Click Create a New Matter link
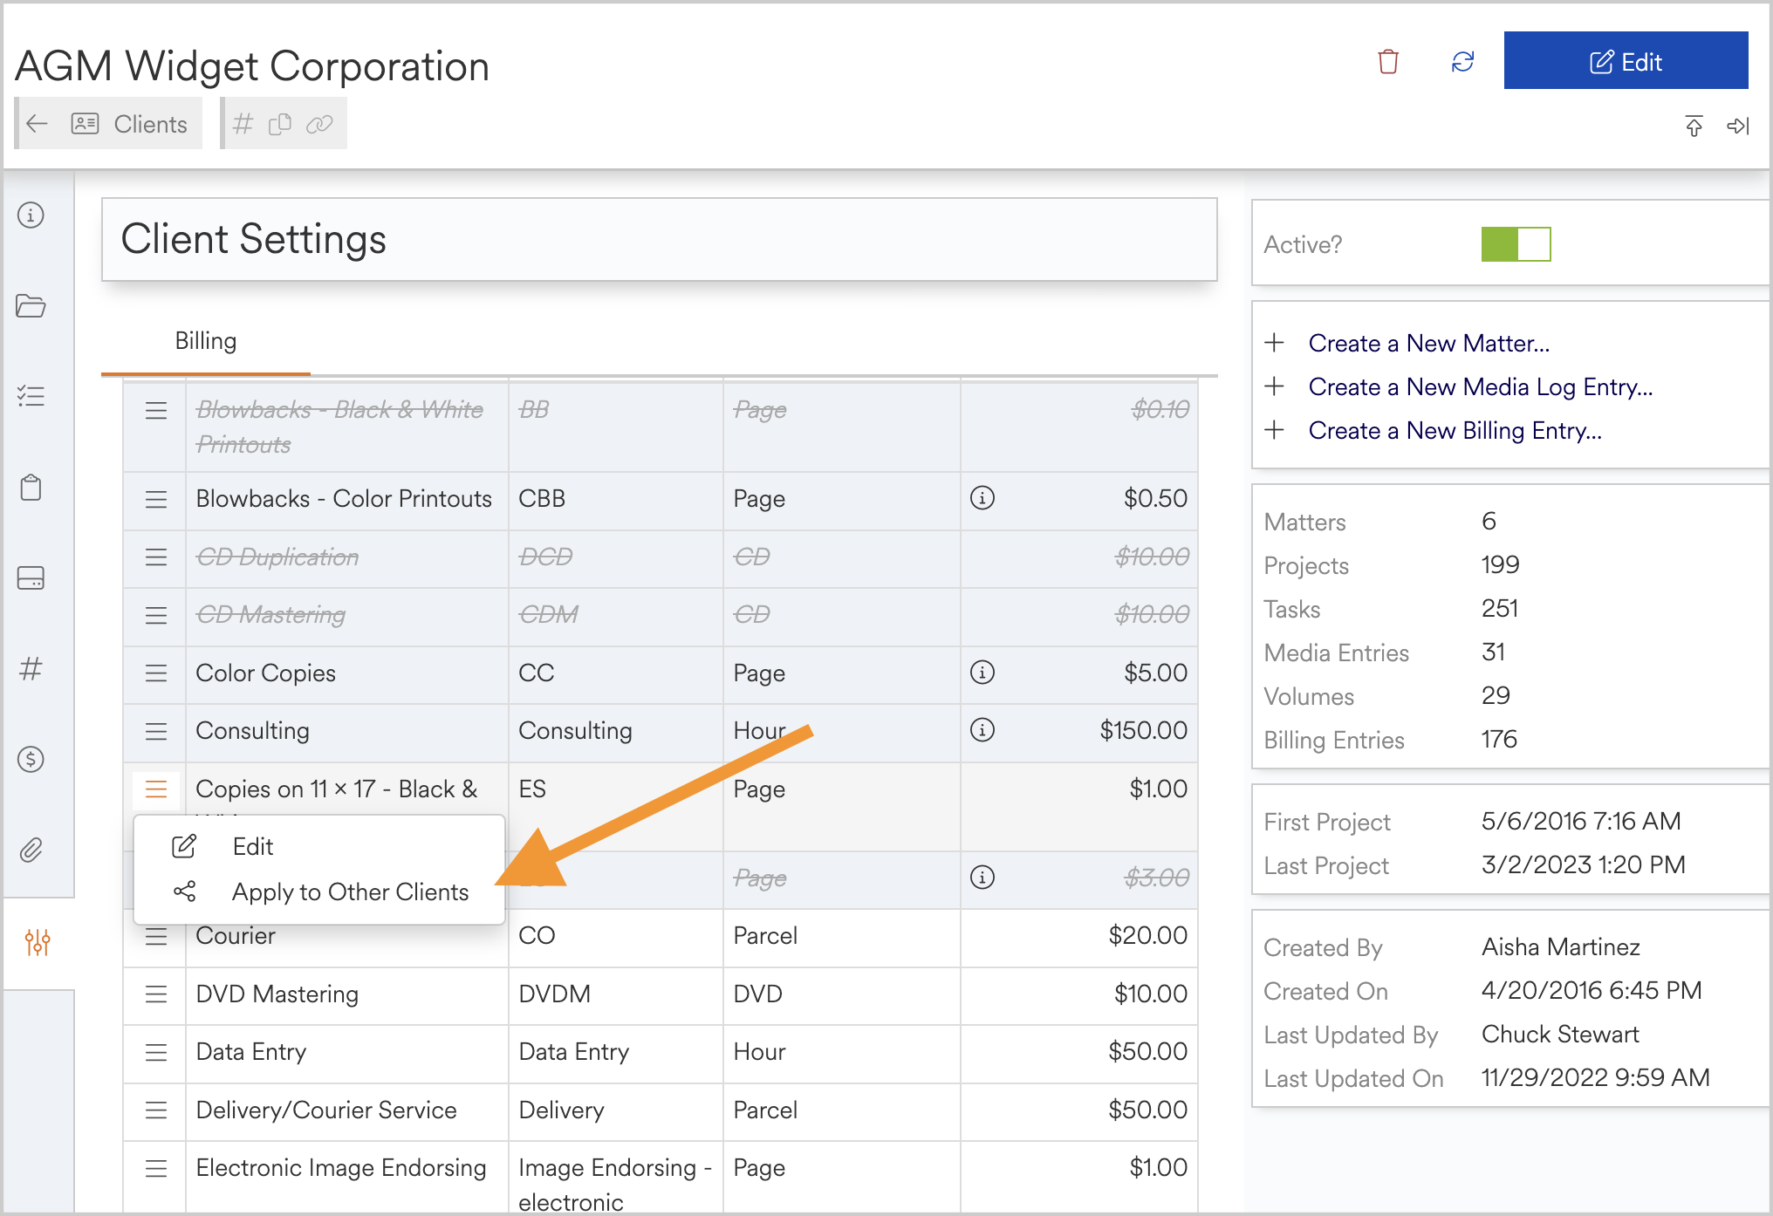 [x=1429, y=343]
